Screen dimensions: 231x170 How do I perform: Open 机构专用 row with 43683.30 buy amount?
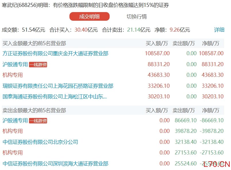click(x=13, y=75)
